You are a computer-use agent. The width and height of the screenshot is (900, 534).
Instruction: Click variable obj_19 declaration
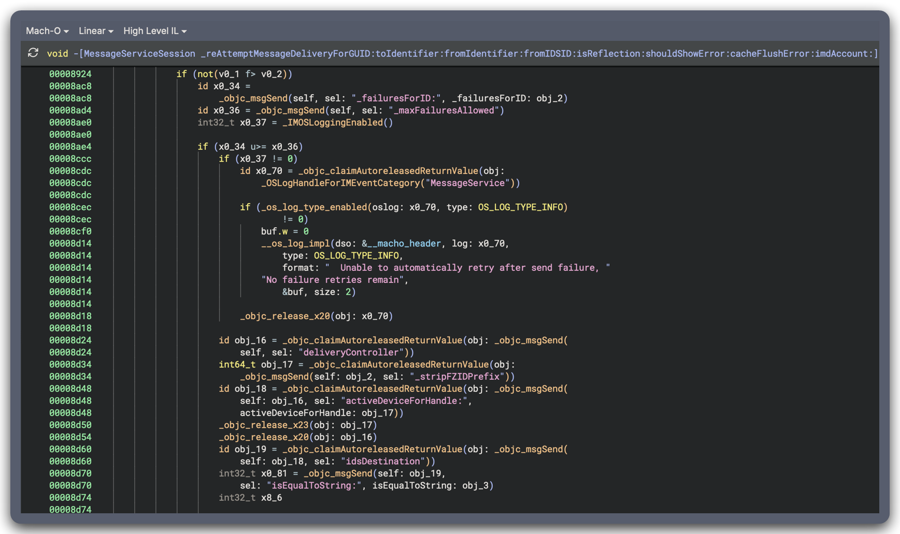[250, 450]
